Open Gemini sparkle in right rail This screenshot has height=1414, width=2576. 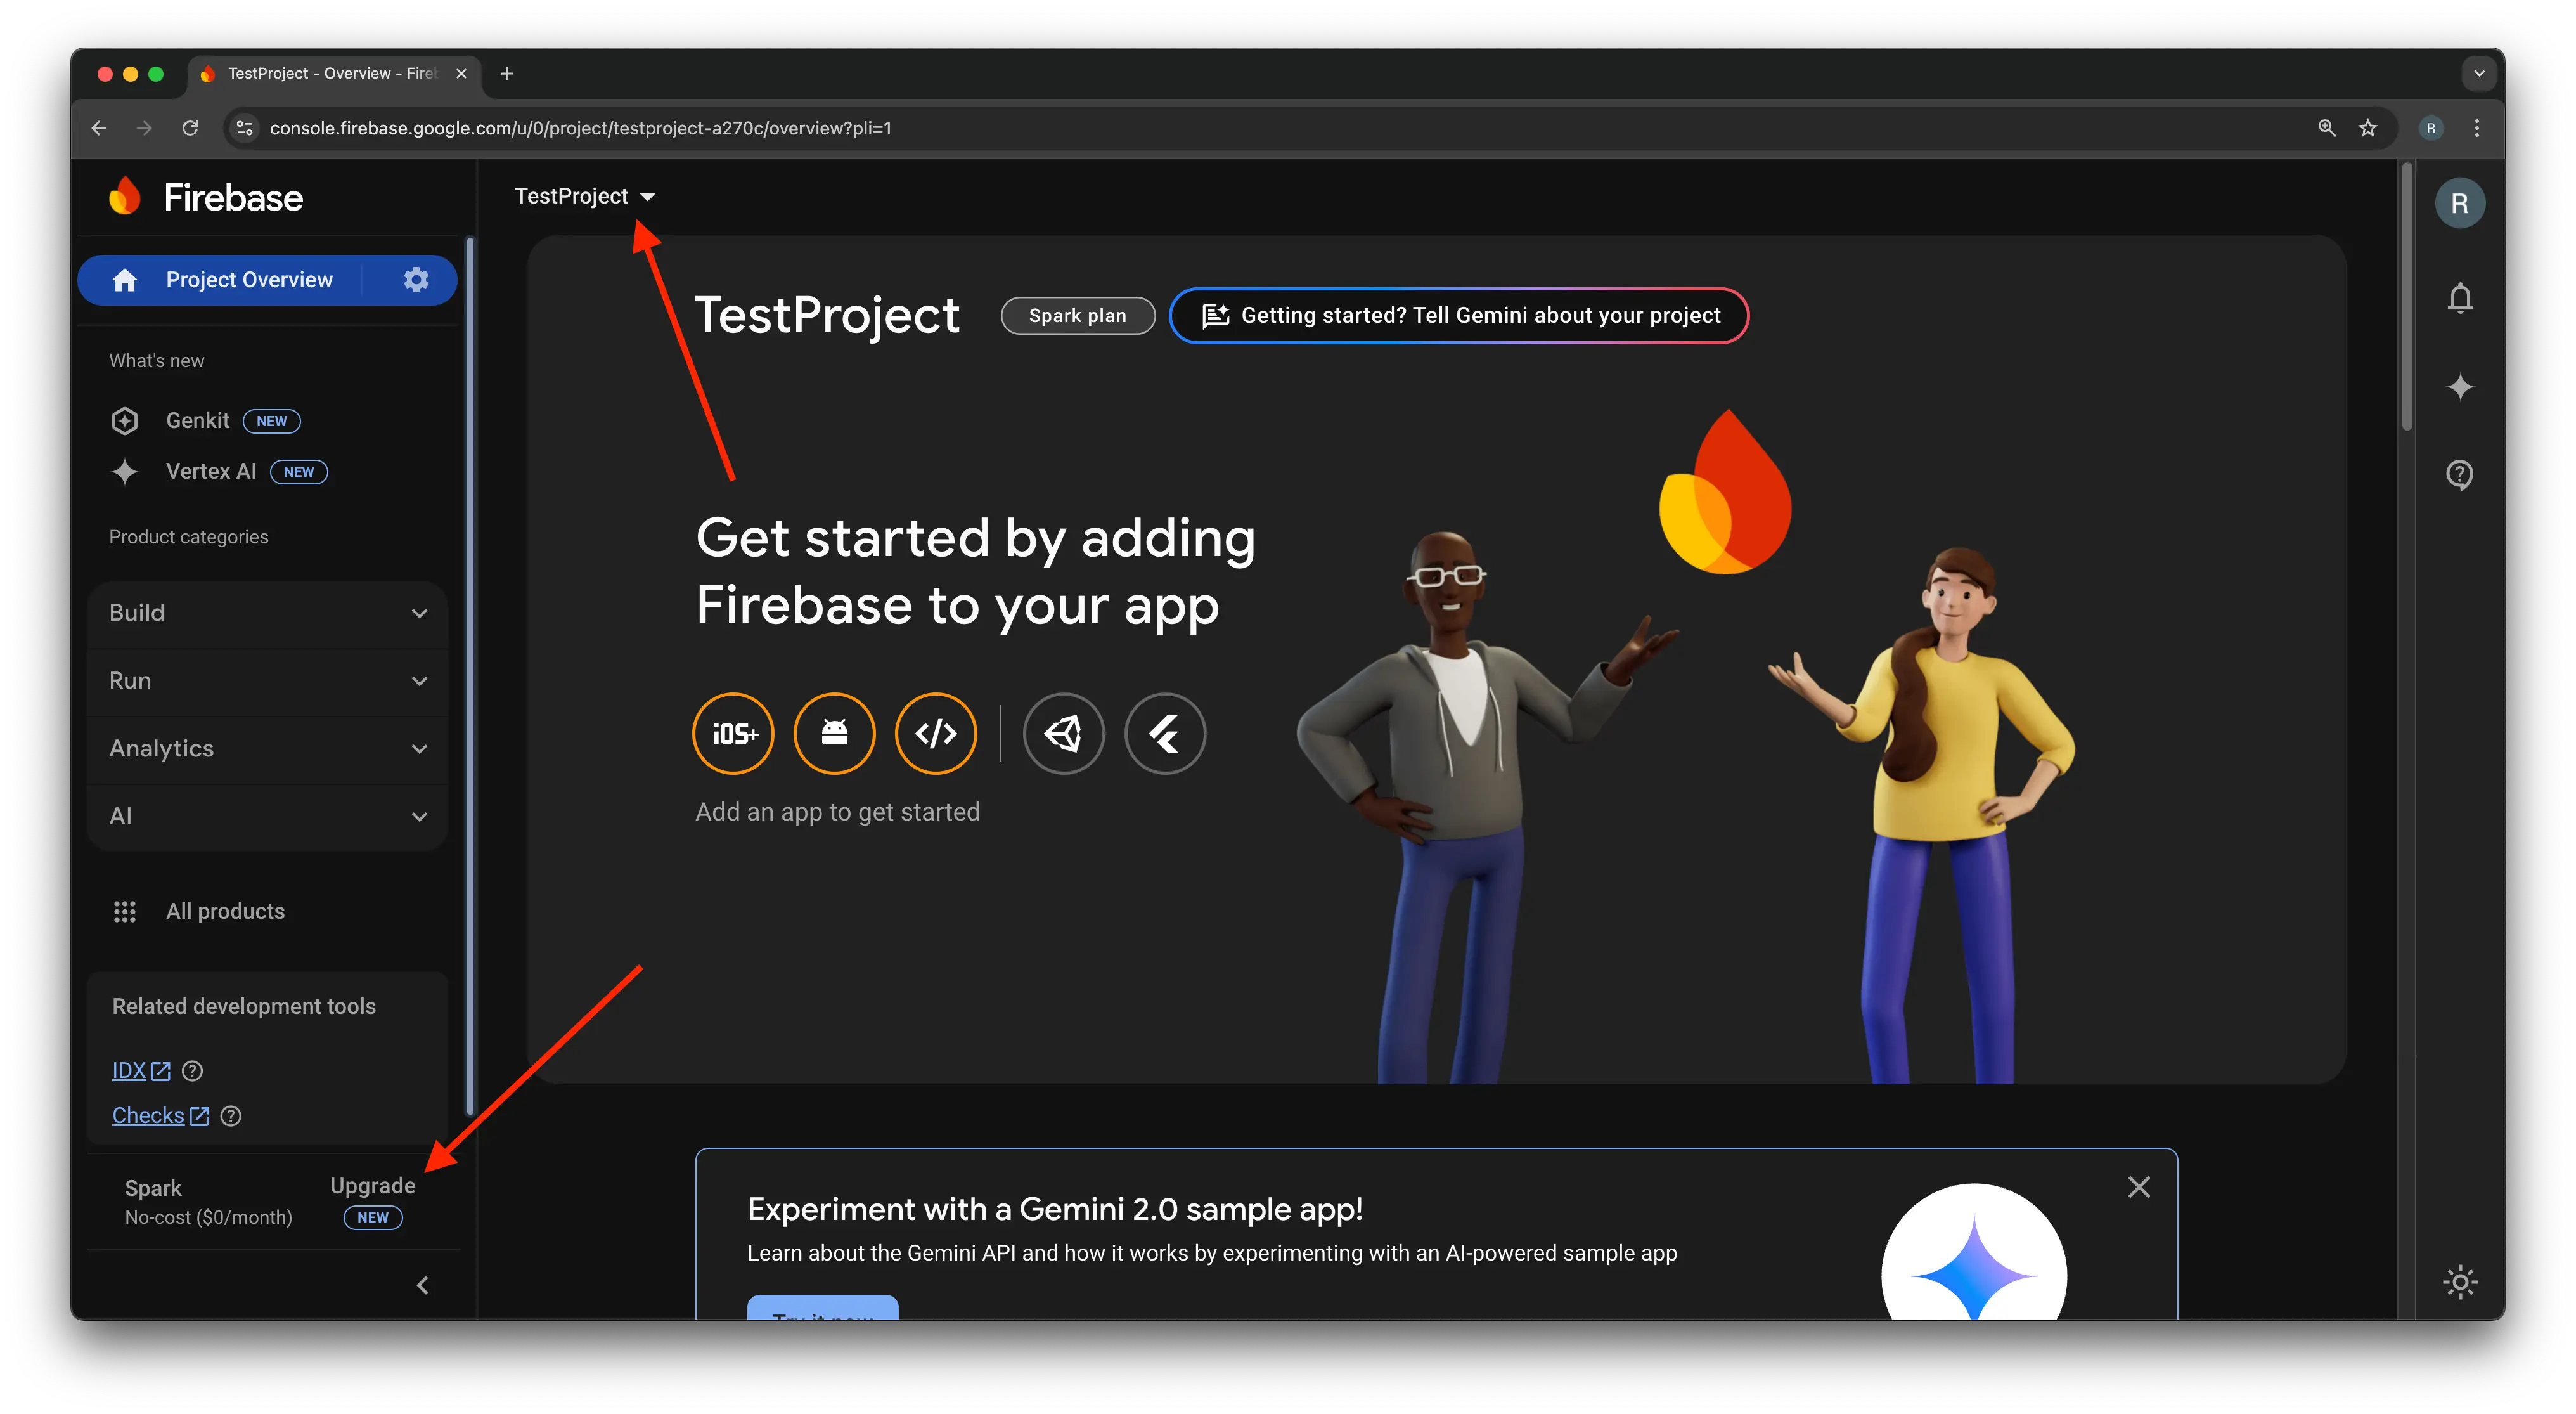(2460, 387)
